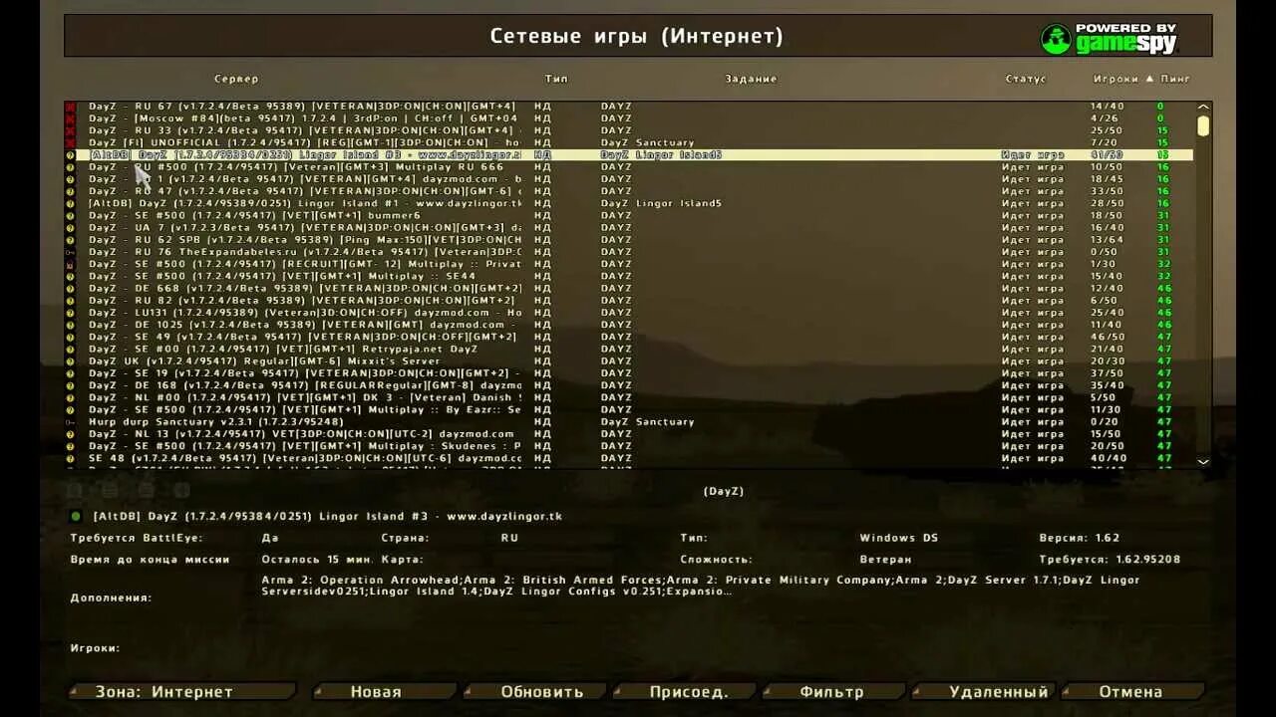The height and width of the screenshot is (717, 1276).
Task: Select RU 76 TheExpandabeles.ru server row
Action: click(634, 252)
